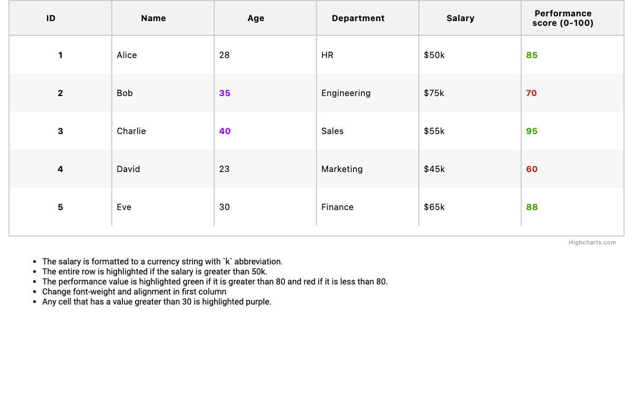This screenshot has width=633, height=399.
Task: Select Bob's purple age value 35
Action: coord(225,93)
